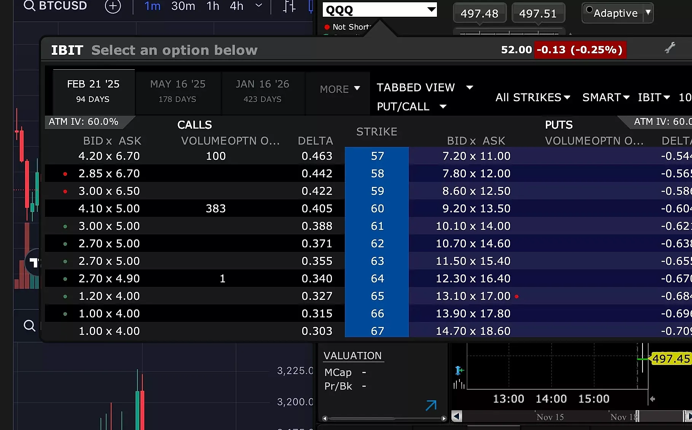Click the range handle near Nov 18 in timeline
Screen dimensions: 692x430
click(638, 416)
